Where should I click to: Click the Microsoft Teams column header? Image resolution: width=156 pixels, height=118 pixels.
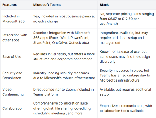47,5
